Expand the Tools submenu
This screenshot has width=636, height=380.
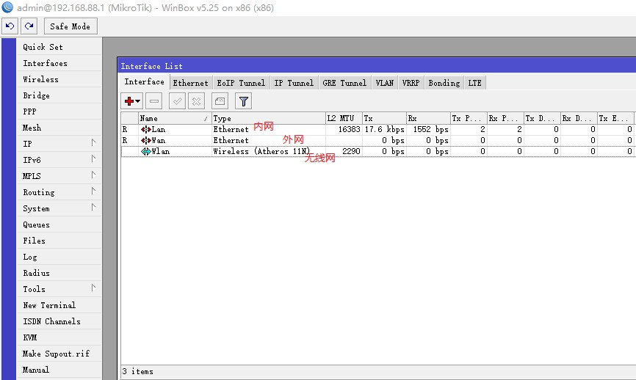click(x=59, y=289)
